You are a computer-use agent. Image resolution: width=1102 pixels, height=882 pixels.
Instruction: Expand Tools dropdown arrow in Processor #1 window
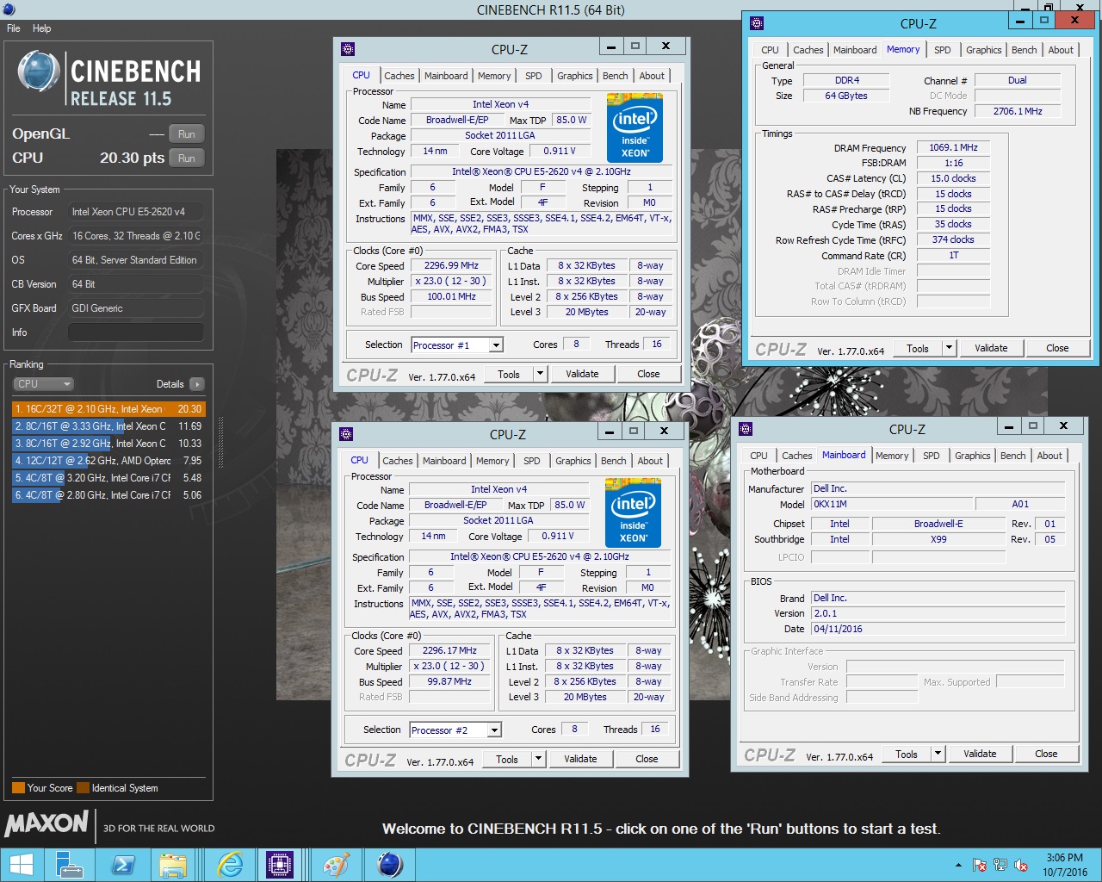pos(540,374)
